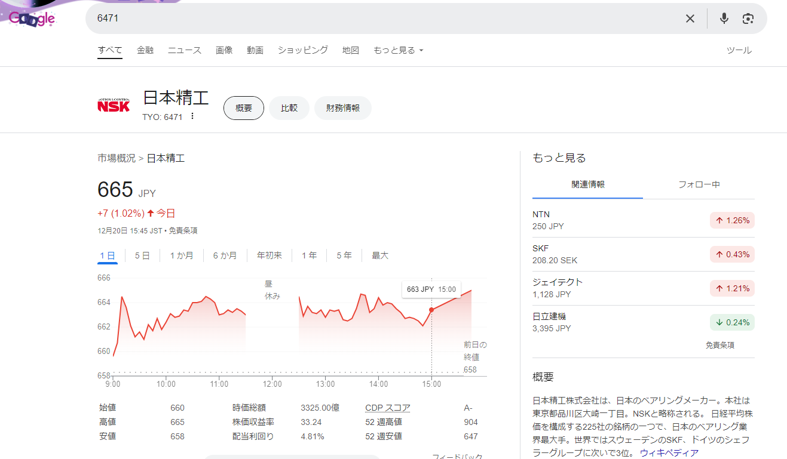Open the ショッピング tab
The image size is (787, 459).
(303, 50)
